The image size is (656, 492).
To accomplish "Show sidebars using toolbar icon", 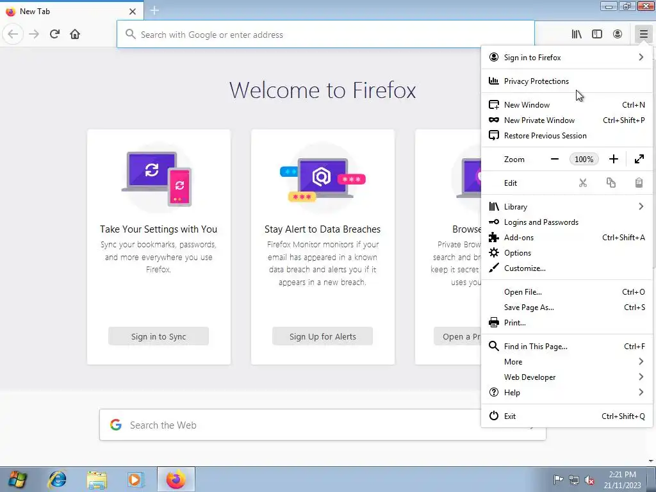I will [597, 34].
